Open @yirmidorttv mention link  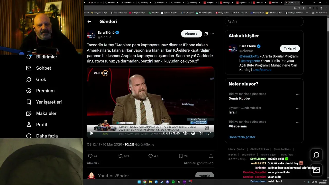click(249, 56)
